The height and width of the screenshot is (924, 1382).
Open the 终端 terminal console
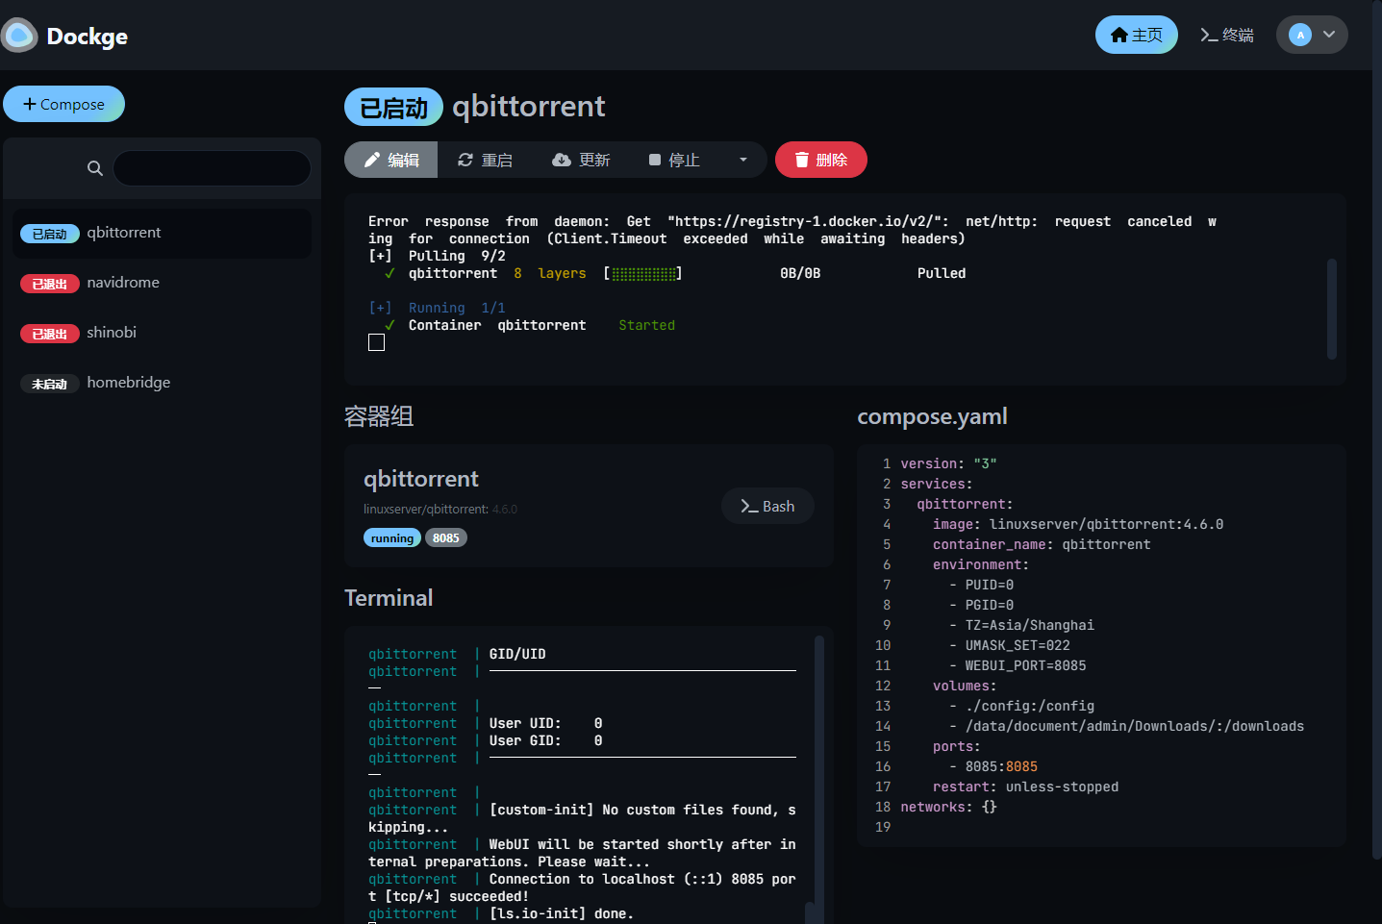click(1226, 35)
